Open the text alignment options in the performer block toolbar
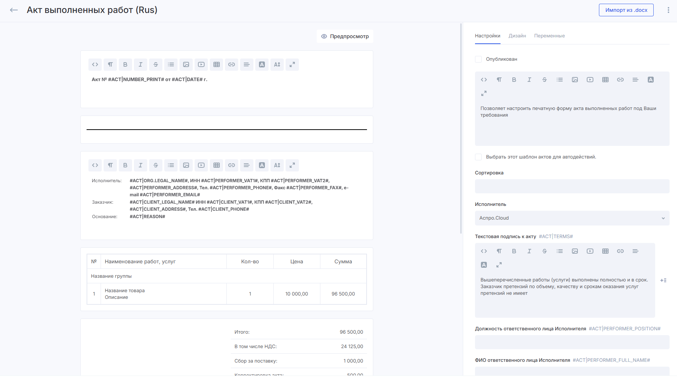 click(247, 165)
